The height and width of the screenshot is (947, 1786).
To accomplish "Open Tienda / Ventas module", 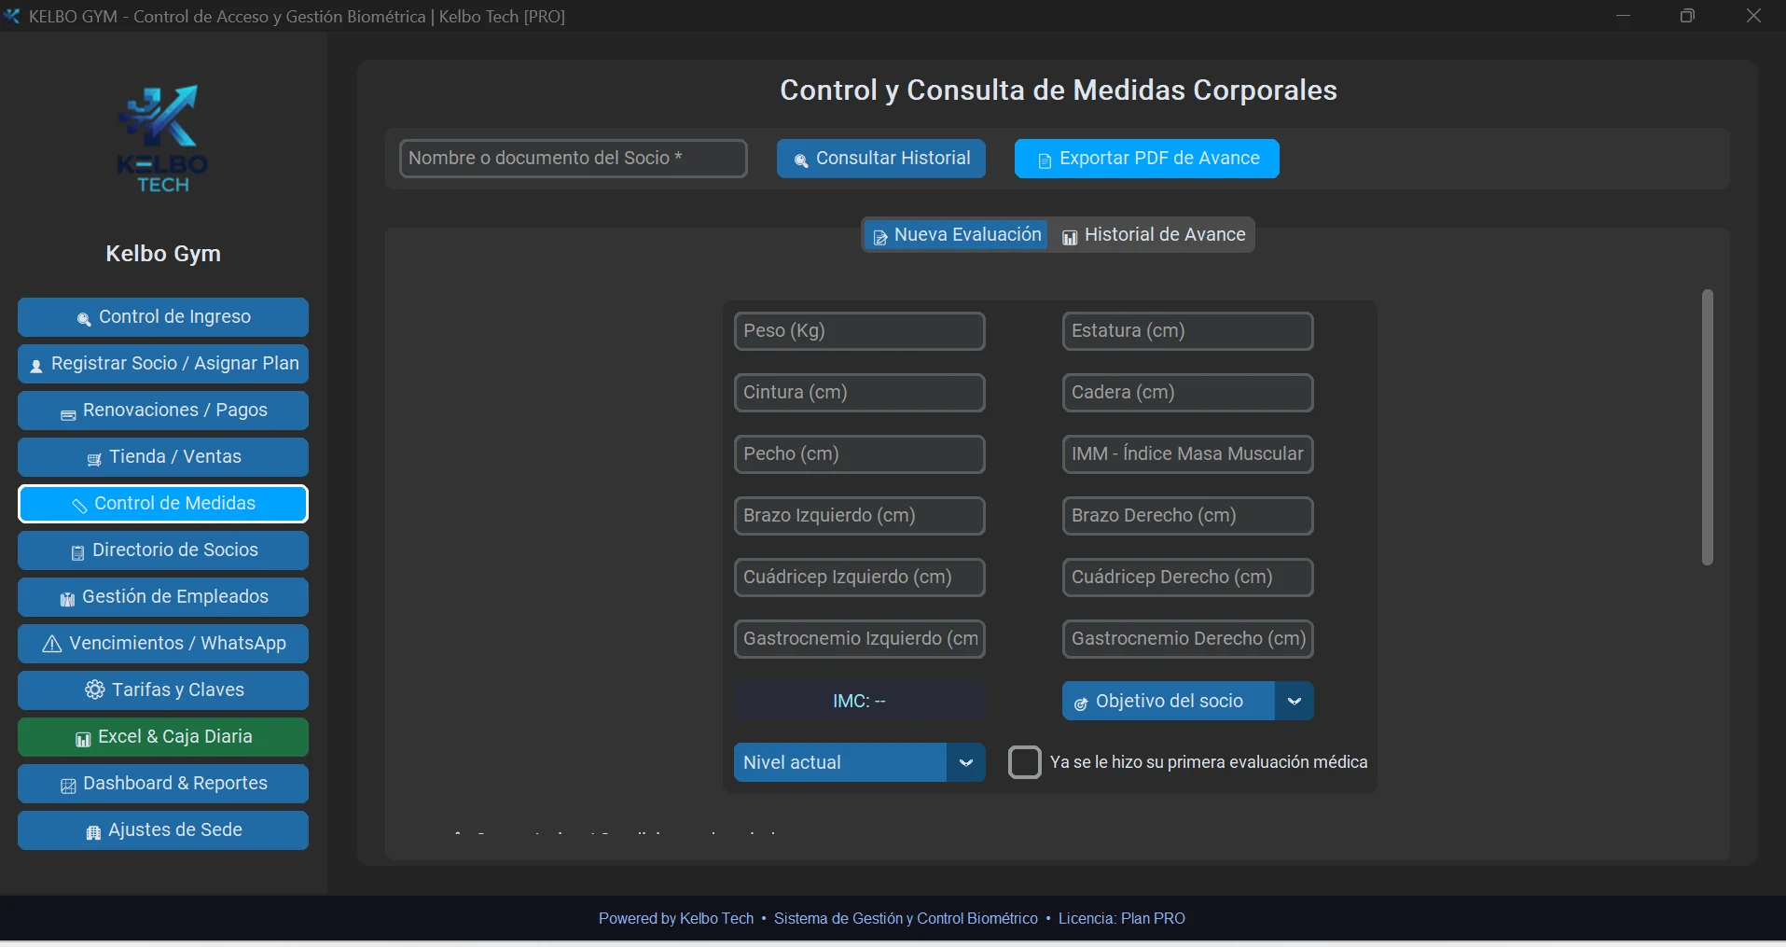I will tap(163, 457).
